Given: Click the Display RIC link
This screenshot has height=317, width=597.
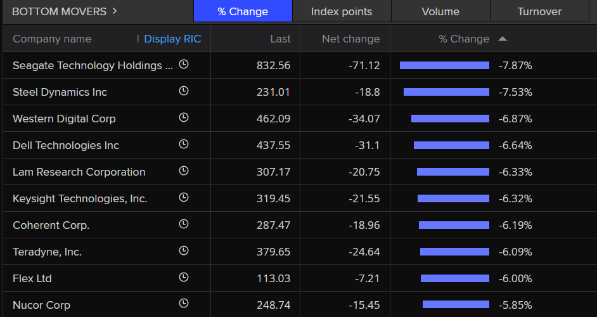Looking at the screenshot, I should point(172,39).
